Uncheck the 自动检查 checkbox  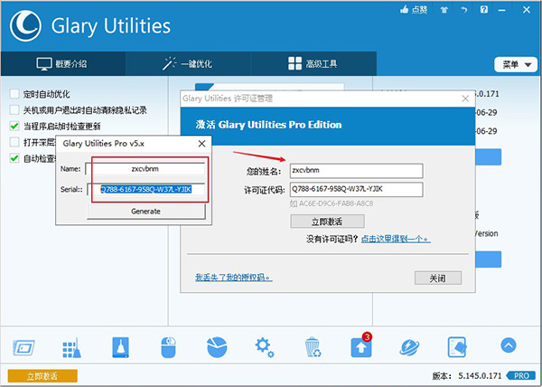(x=14, y=158)
